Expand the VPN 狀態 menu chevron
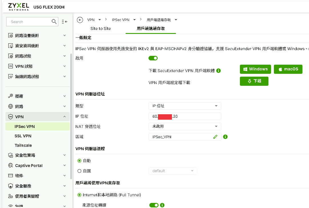This screenshot has height=208, width=309. (65, 66)
